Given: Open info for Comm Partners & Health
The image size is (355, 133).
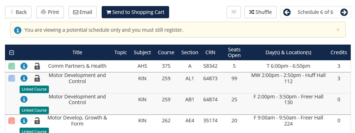Looking at the screenshot, I should [24, 66].
